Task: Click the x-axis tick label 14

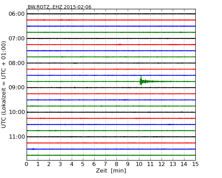Action: (x=184, y=164)
